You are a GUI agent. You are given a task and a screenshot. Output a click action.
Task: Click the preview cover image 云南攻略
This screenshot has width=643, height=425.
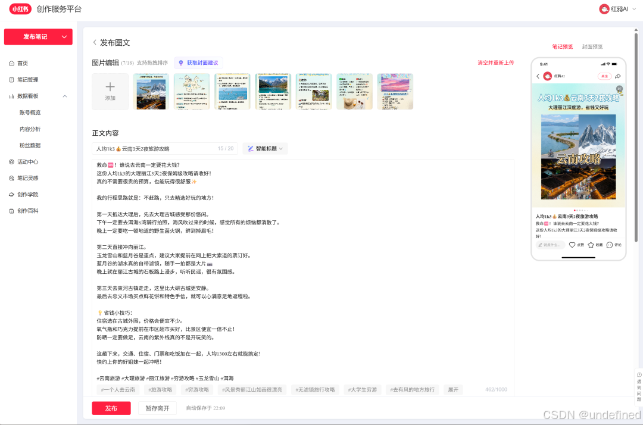[578, 145]
